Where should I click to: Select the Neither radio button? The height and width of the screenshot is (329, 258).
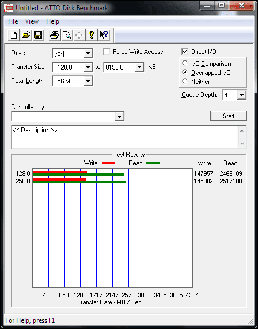tap(185, 81)
